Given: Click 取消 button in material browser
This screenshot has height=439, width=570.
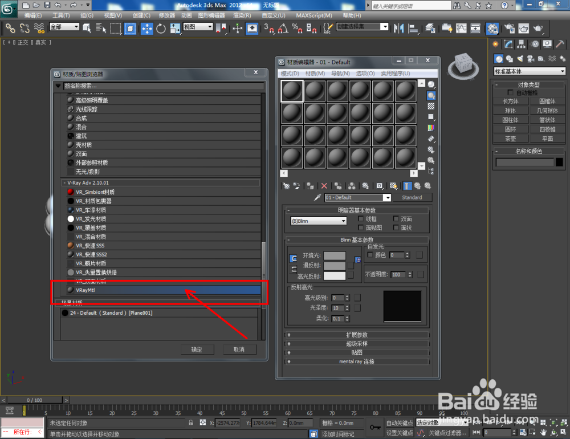Looking at the screenshot, I should click(x=239, y=349).
